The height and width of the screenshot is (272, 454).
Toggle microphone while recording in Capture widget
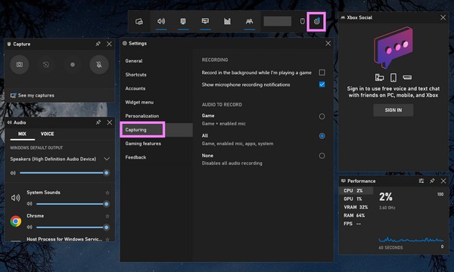[x=99, y=64]
